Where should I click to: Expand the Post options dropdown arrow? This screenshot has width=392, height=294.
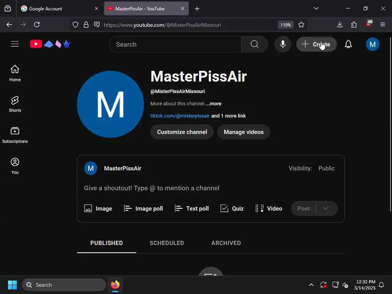tap(325, 208)
